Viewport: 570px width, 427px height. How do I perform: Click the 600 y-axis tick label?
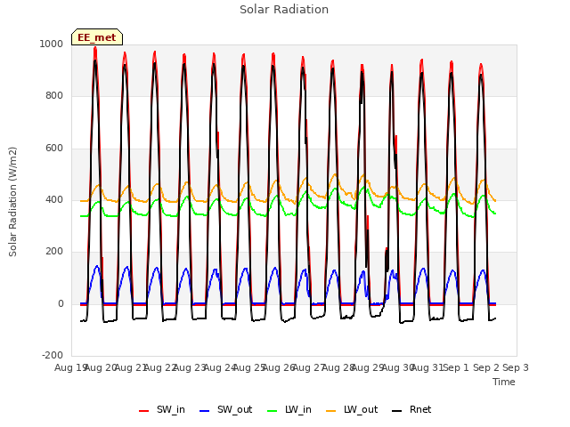point(54,149)
